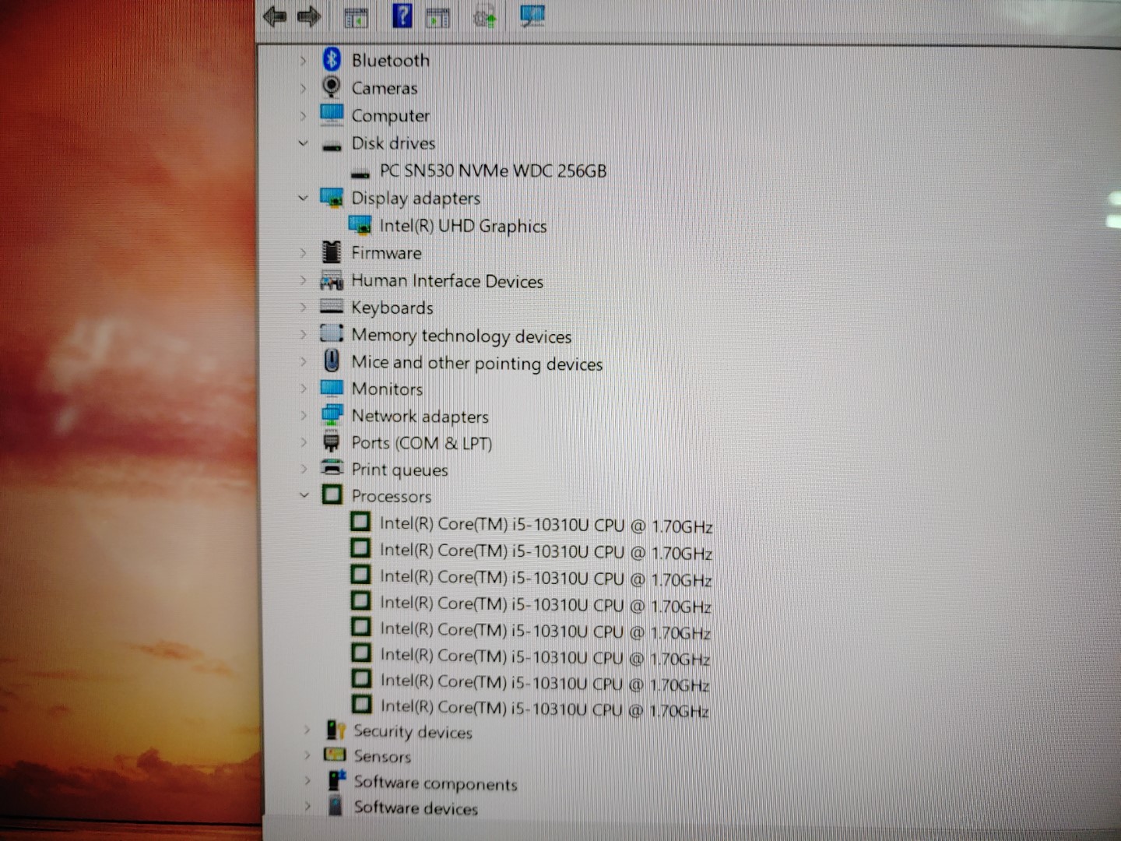The height and width of the screenshot is (841, 1121).
Task: Select the Computer tree label
Action: click(x=390, y=115)
